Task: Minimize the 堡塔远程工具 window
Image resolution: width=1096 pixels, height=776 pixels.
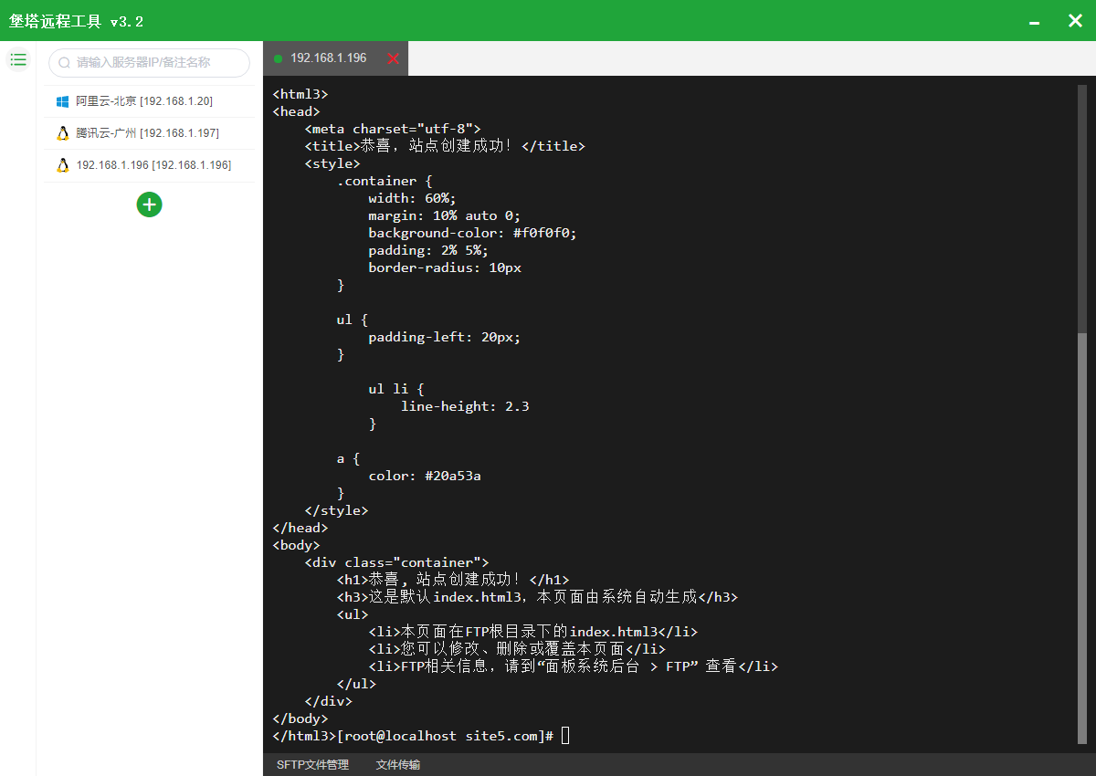Action: (1034, 21)
